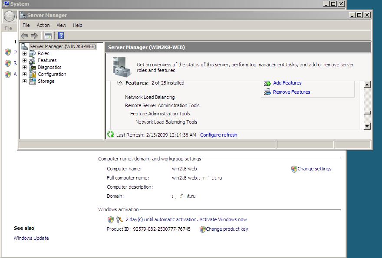Click the Back arrow in Server Manager toolbar
Screen dimensions: 382x258
[24, 36]
